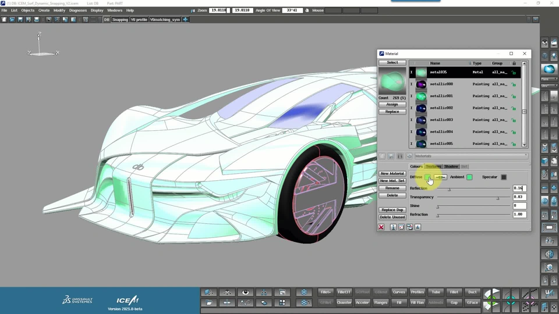Click the top snowflake icon in bottom toolbar
The width and height of the screenshot is (559, 314).
(304, 292)
